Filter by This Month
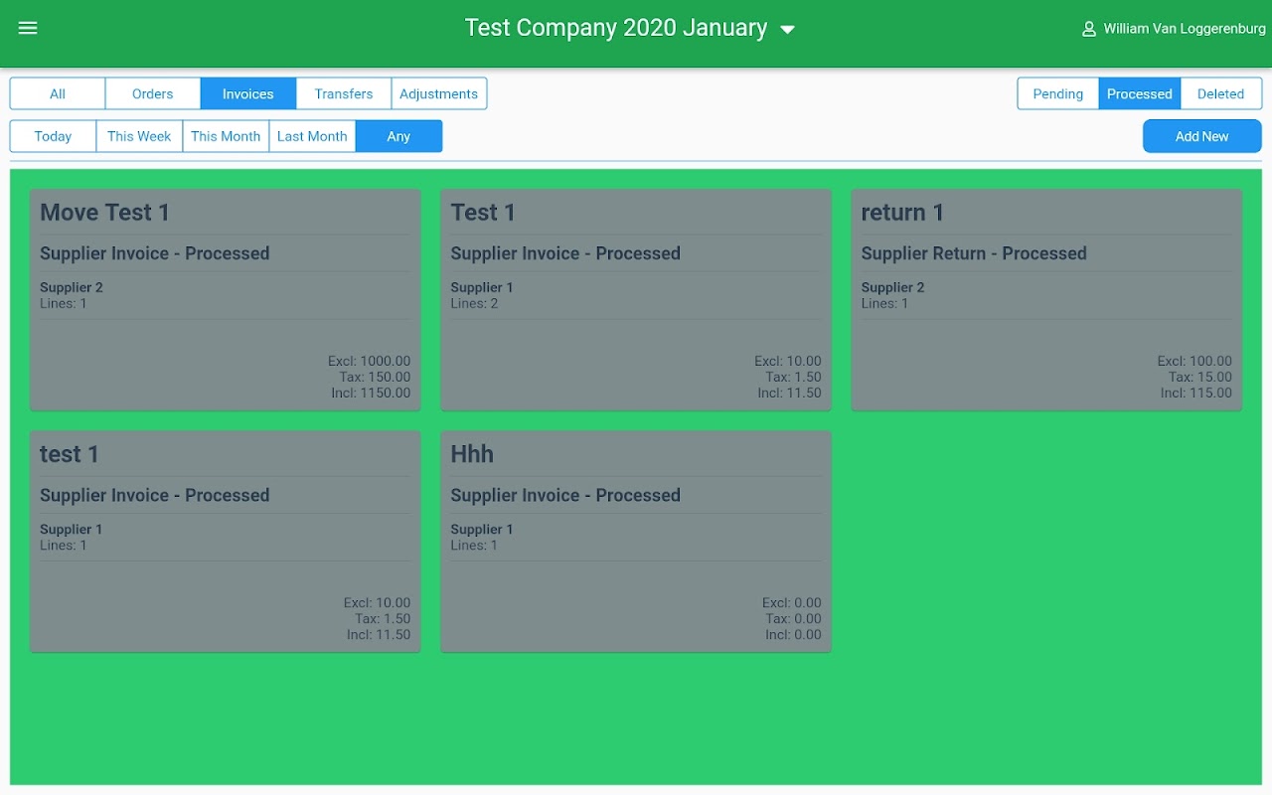 [226, 136]
